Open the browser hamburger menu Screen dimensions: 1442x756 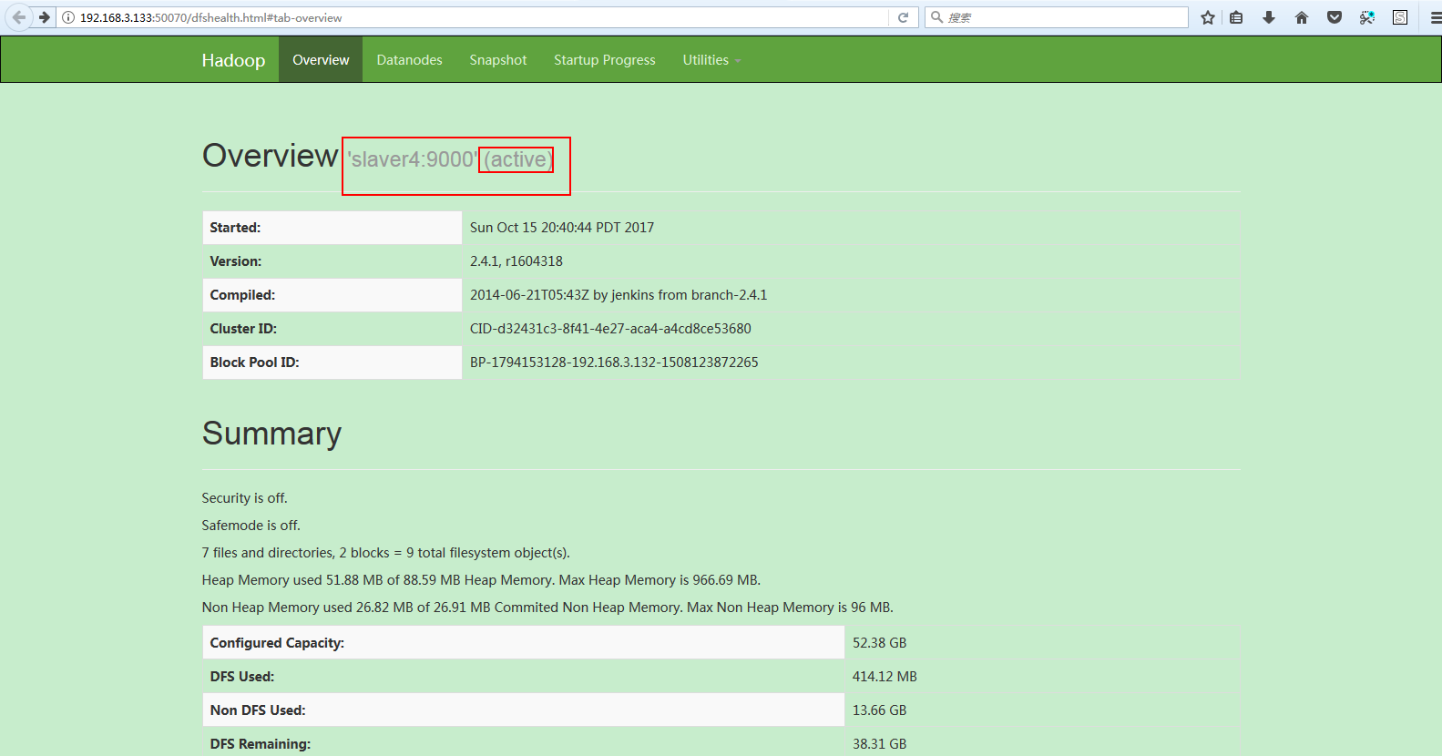[x=1435, y=17]
